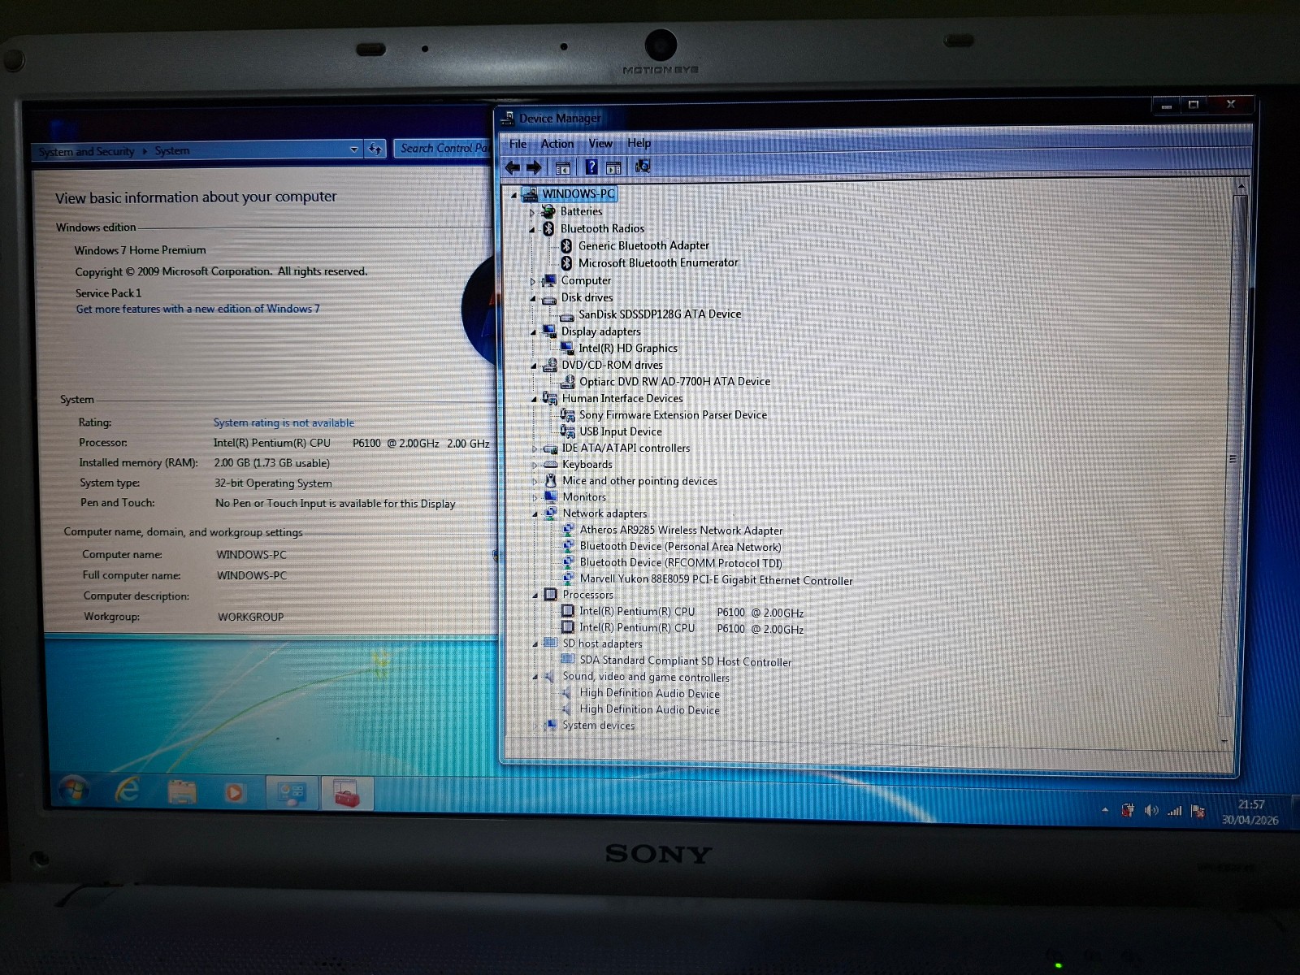The image size is (1300, 975).
Task: Collapse the Network adapters category
Action: (x=535, y=514)
